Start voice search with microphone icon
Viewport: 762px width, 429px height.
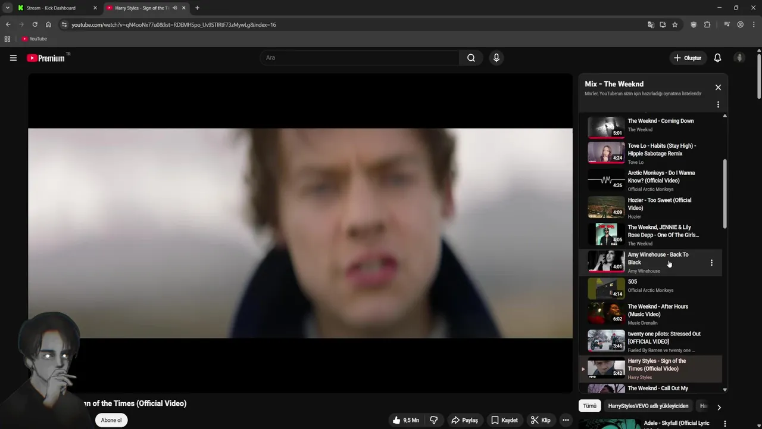click(x=496, y=58)
